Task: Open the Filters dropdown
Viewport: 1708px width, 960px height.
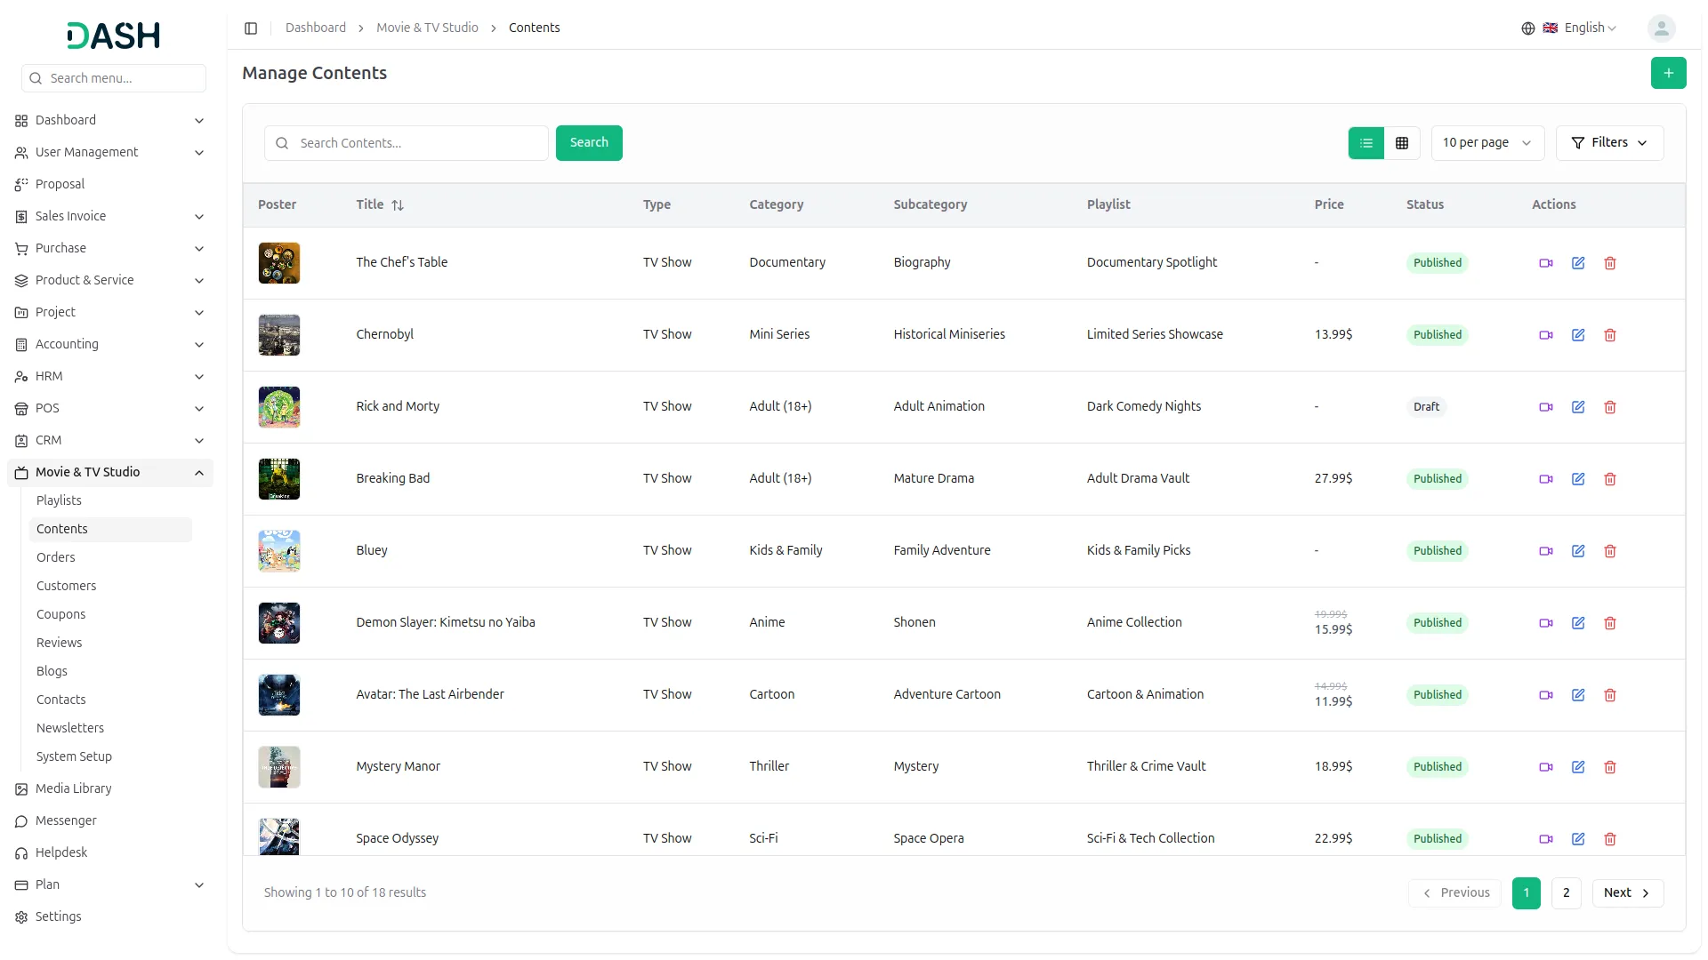Action: pos(1609,143)
